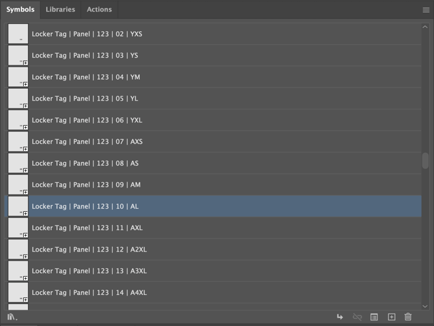This screenshot has width=434, height=326.
Task: Click thumbnail of Locker Tag 14 A4XL
Action: 18,292
